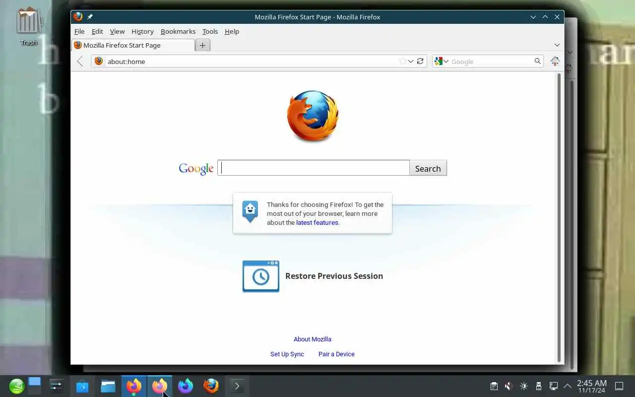
Task: Click the Firefox page vertical scrollbar
Action: [x=559, y=217]
